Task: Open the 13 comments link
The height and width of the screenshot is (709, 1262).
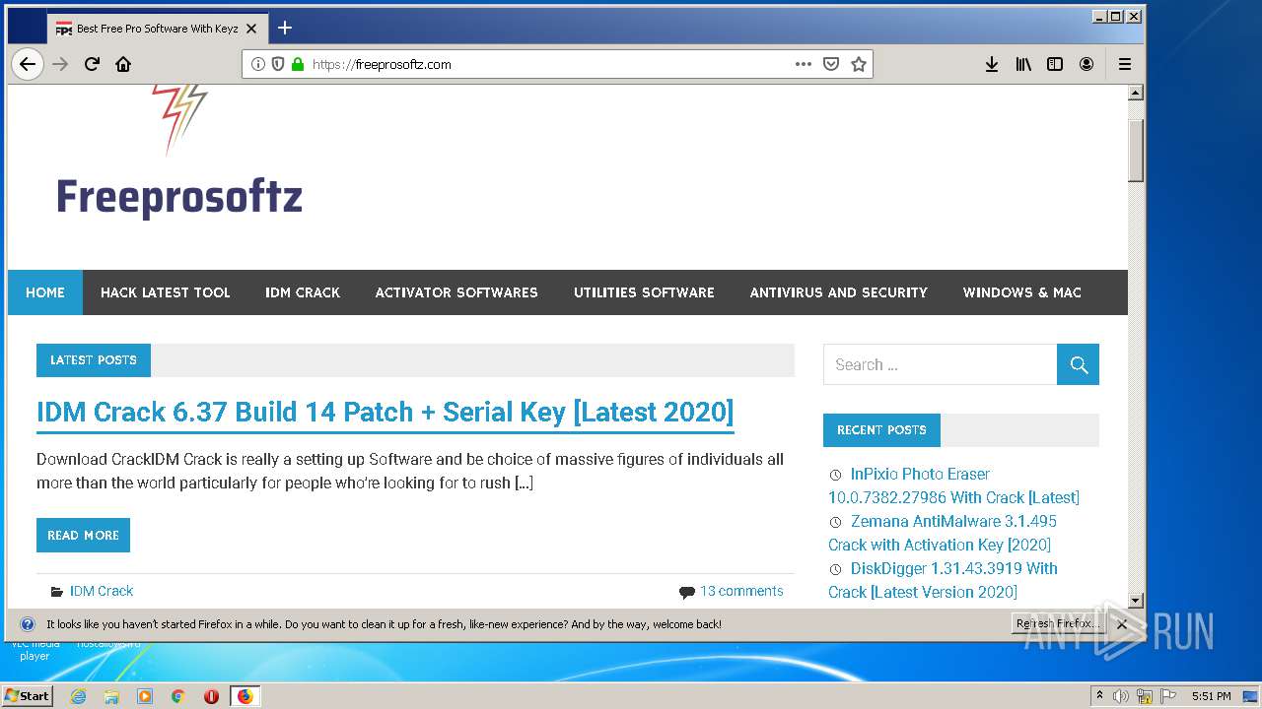Action: 741,591
